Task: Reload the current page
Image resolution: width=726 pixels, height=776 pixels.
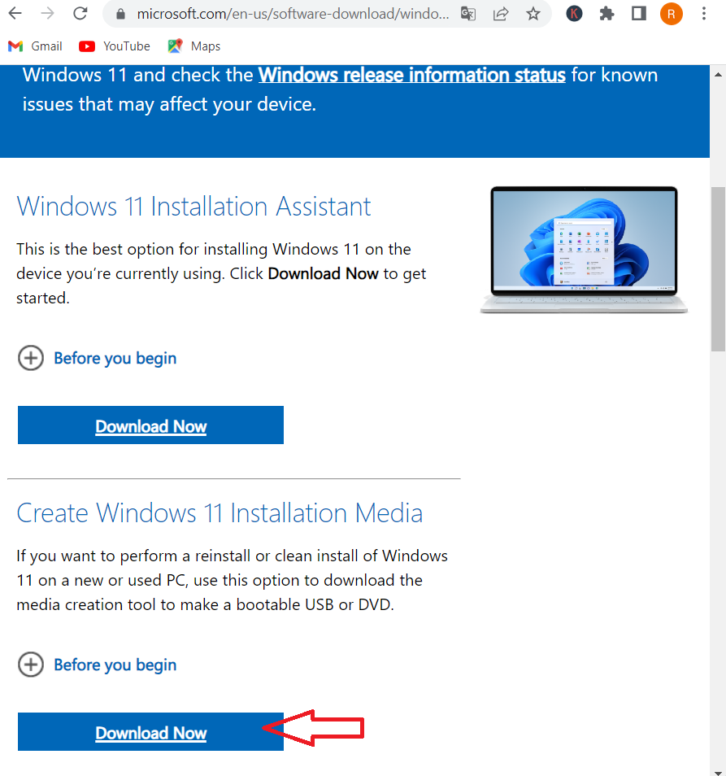Action: 79,13
